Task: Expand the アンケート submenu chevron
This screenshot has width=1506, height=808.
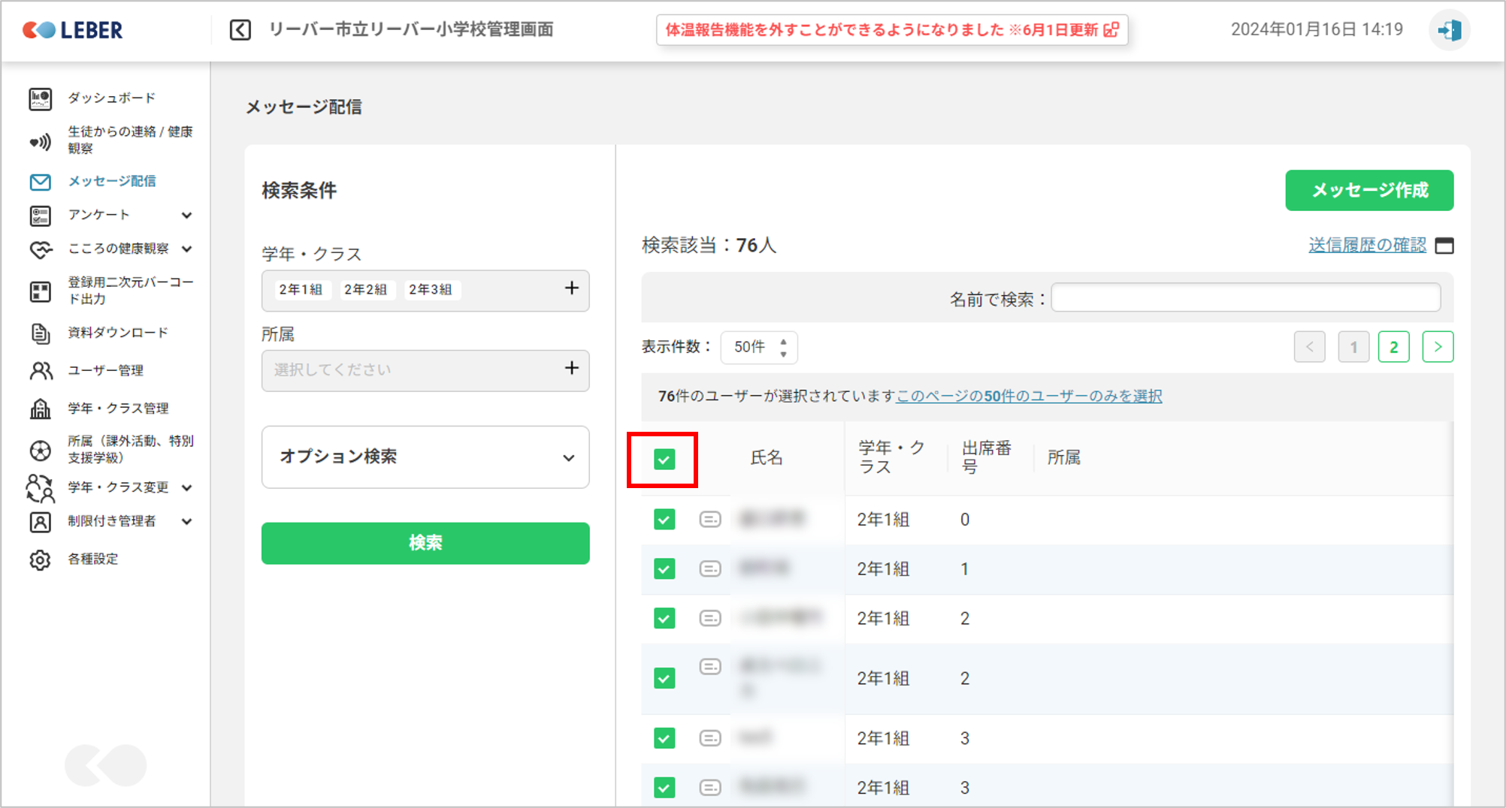Action: pyautogui.click(x=187, y=216)
